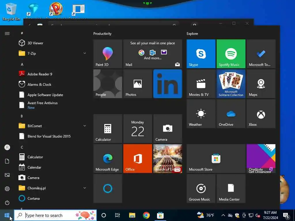Open the Groove Music tile
This screenshot has height=221, width=295.
click(201, 188)
